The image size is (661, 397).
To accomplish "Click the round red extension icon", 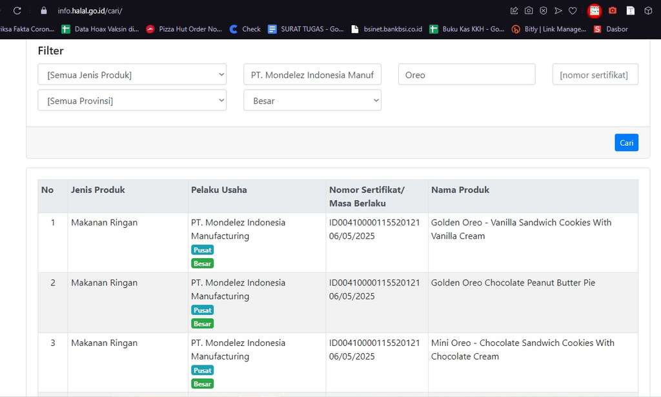I will 595,11.
